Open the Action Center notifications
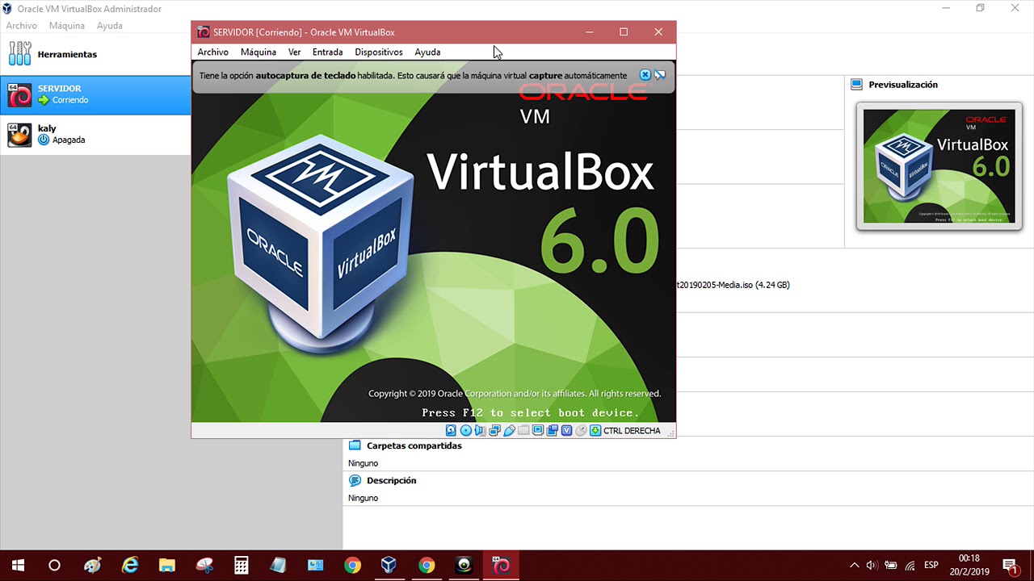The width and height of the screenshot is (1034, 581). point(1010,566)
